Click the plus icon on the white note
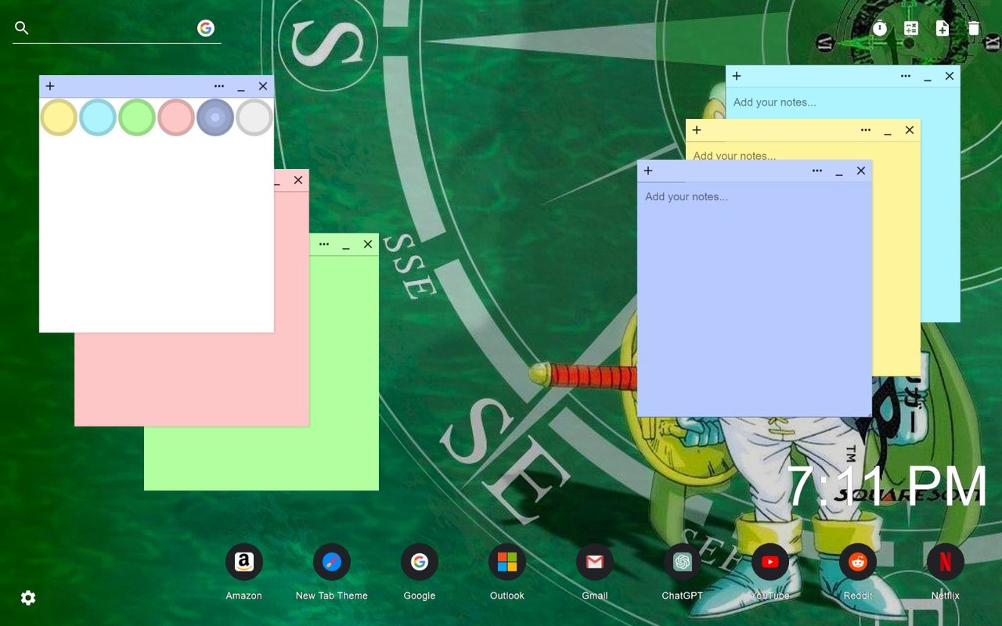The image size is (1002, 626). 50,86
